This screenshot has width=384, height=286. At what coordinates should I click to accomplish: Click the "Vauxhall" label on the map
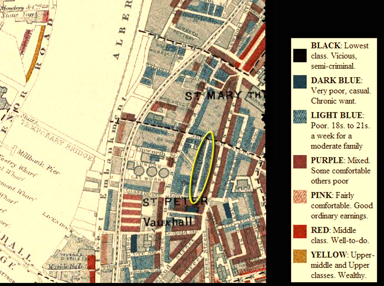[168, 222]
